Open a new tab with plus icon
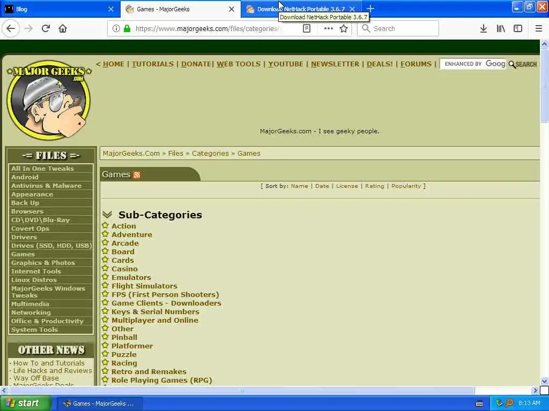The height and width of the screenshot is (411, 549). (370, 9)
